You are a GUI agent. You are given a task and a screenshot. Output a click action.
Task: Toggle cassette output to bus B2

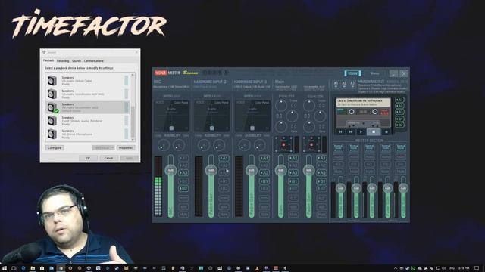[399, 125]
